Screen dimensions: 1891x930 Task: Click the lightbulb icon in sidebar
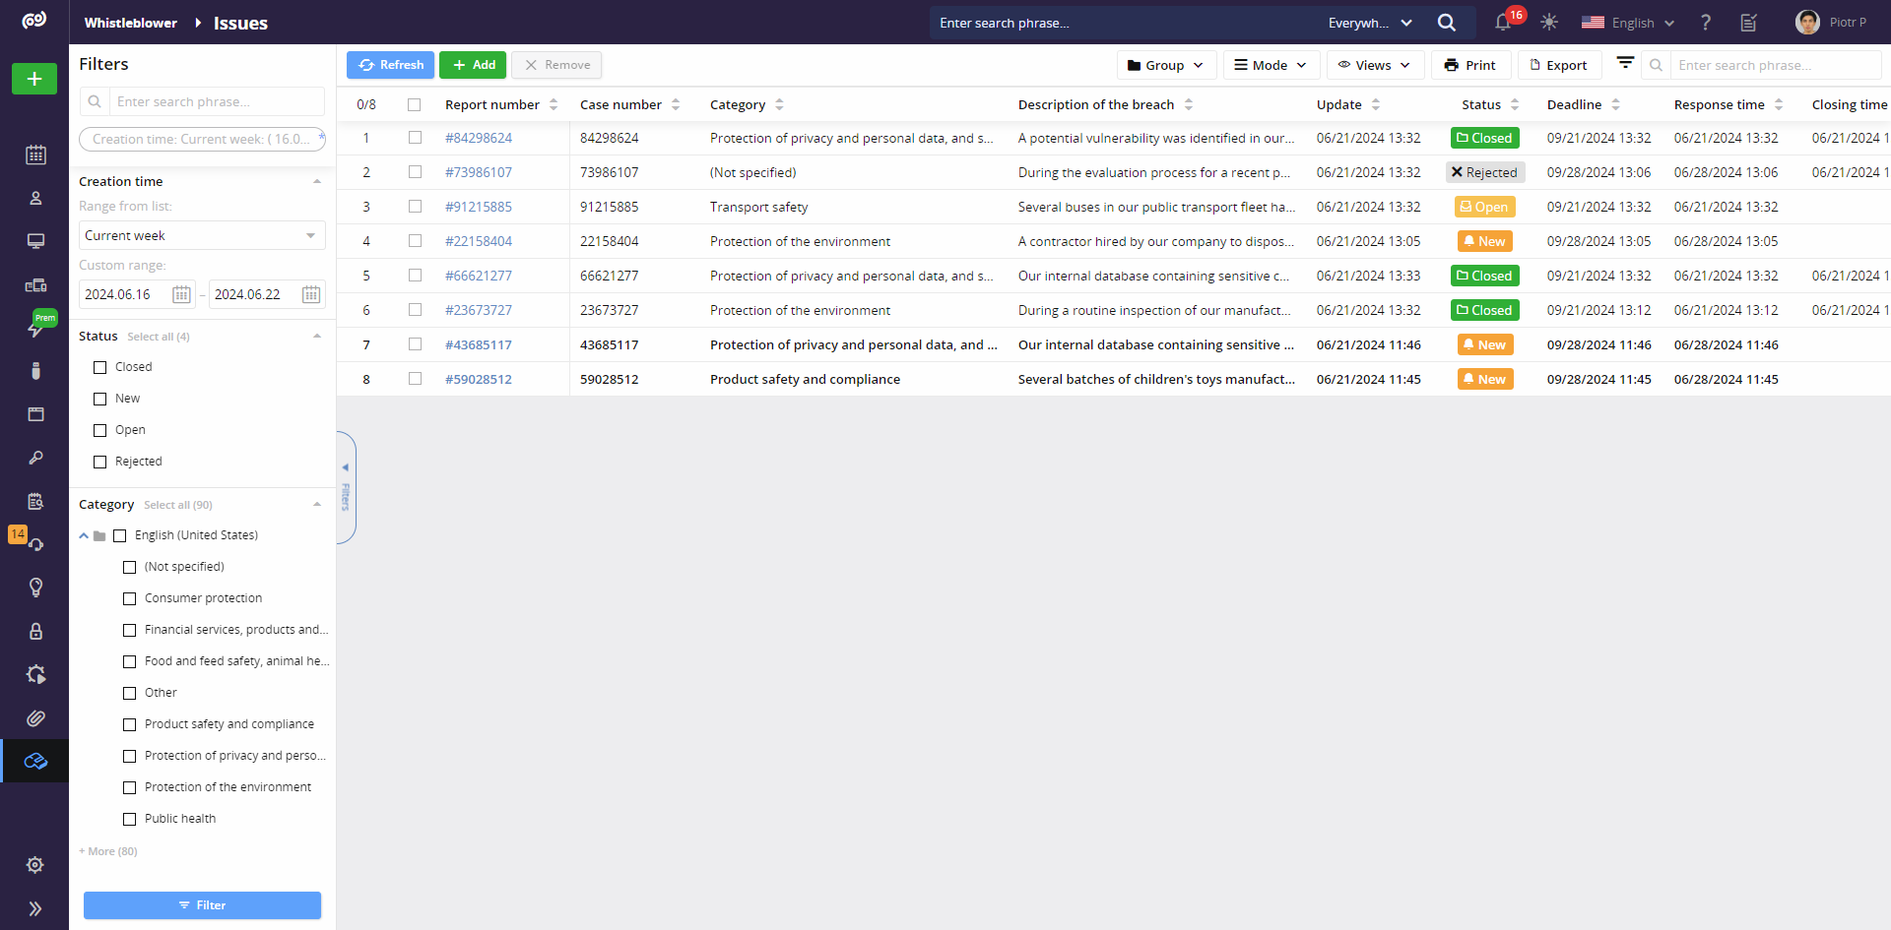(x=35, y=588)
